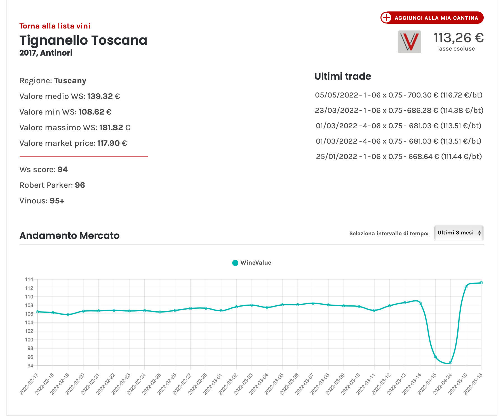Click the Valore min WS 108.62 € line
The height and width of the screenshot is (418, 503).
(x=65, y=112)
